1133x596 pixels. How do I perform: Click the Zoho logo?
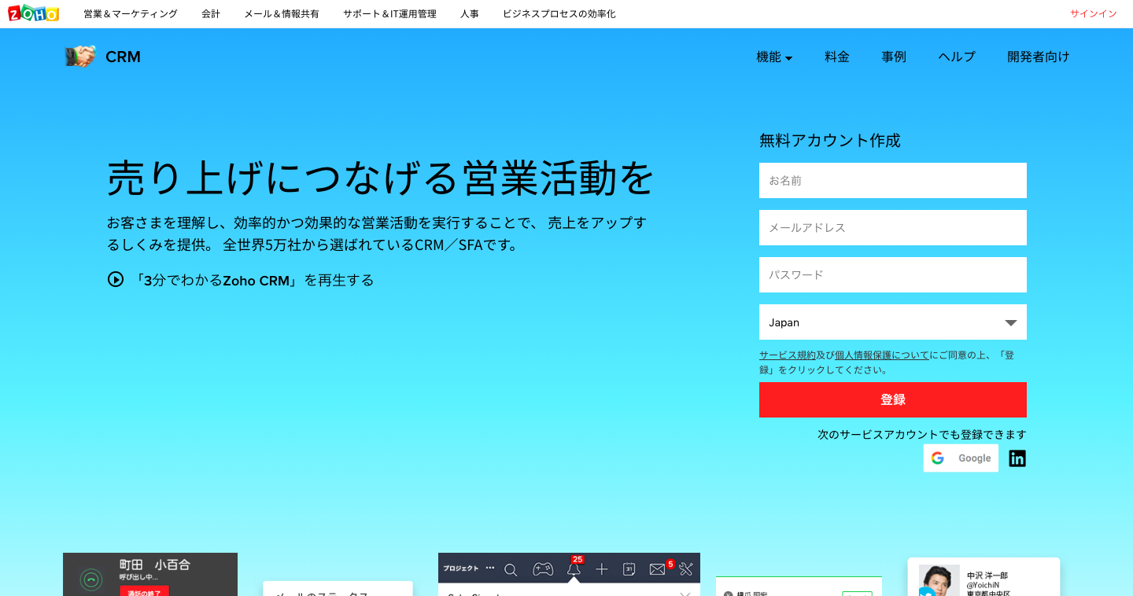[33, 13]
